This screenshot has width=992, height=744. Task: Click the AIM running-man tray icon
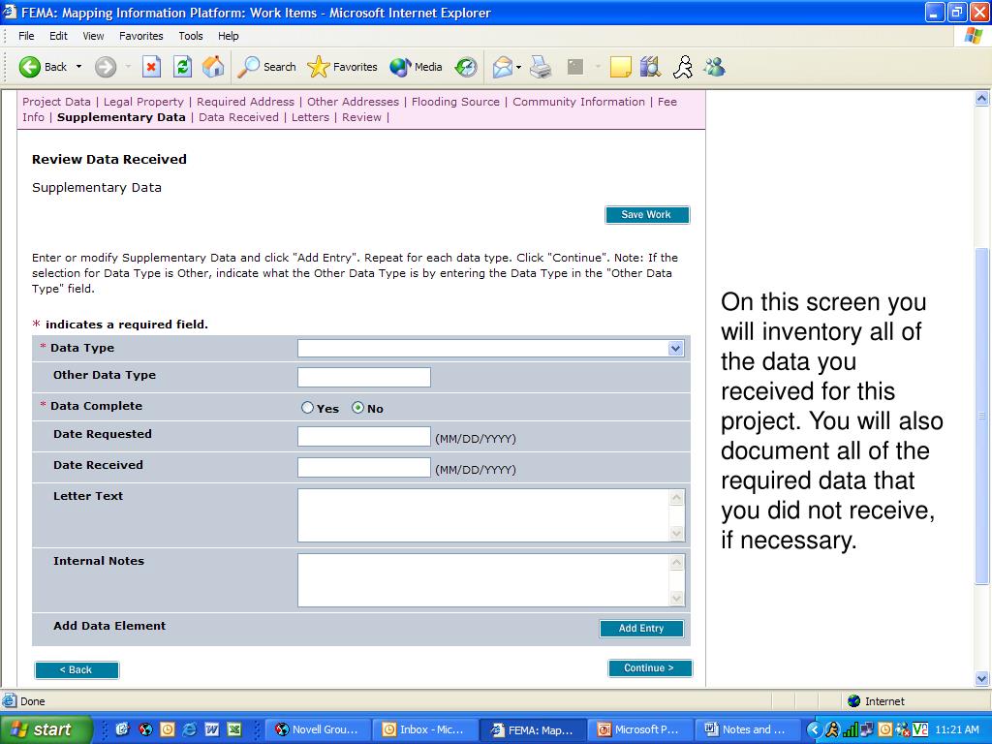(x=832, y=729)
